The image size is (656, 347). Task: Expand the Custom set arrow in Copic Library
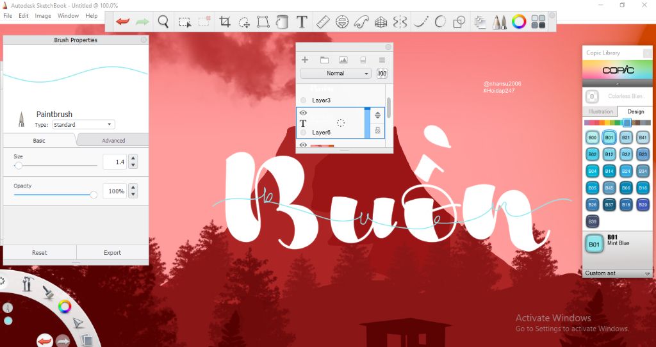(x=648, y=273)
